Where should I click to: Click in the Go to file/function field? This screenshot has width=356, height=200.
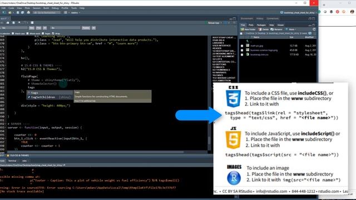(x=47, y=13)
